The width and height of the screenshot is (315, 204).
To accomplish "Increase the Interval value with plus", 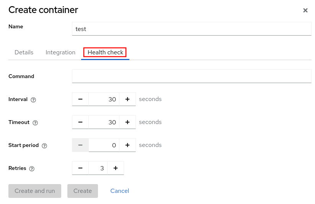I will coord(127,99).
